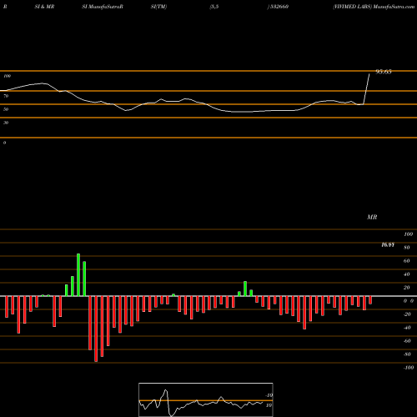Image resolution: width=417 pixels, height=417 pixels.
Task: Select the deepest red MR histogram bar
Action: pyautogui.click(x=96, y=329)
